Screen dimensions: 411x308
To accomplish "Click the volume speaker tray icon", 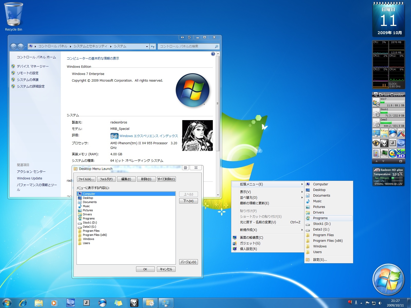I will (x=380, y=303).
